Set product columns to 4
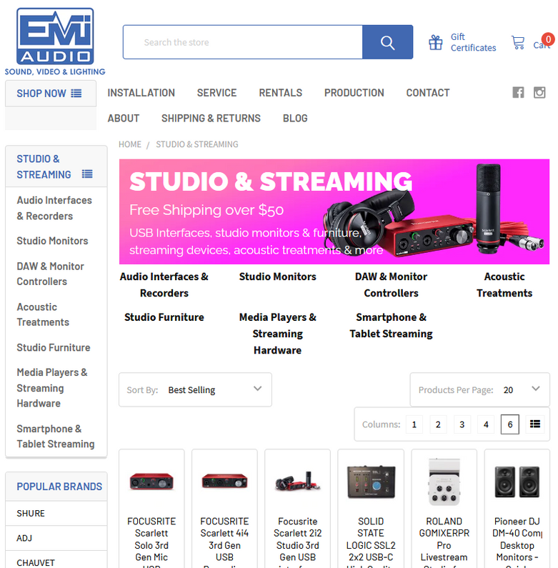The image size is (558, 568). point(486,424)
